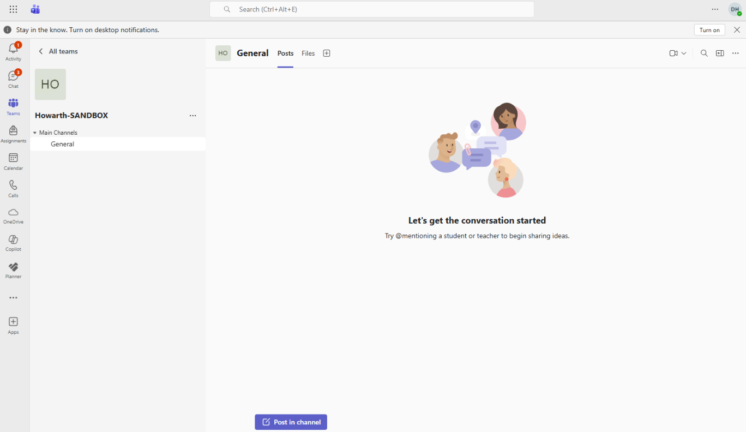Open more channel options ellipsis
The image size is (746, 432).
pyautogui.click(x=736, y=53)
